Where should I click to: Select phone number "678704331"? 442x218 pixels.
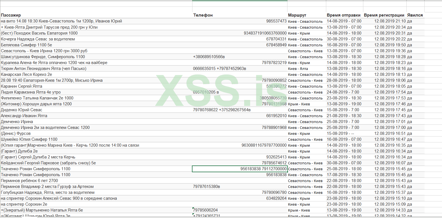click(x=276, y=39)
